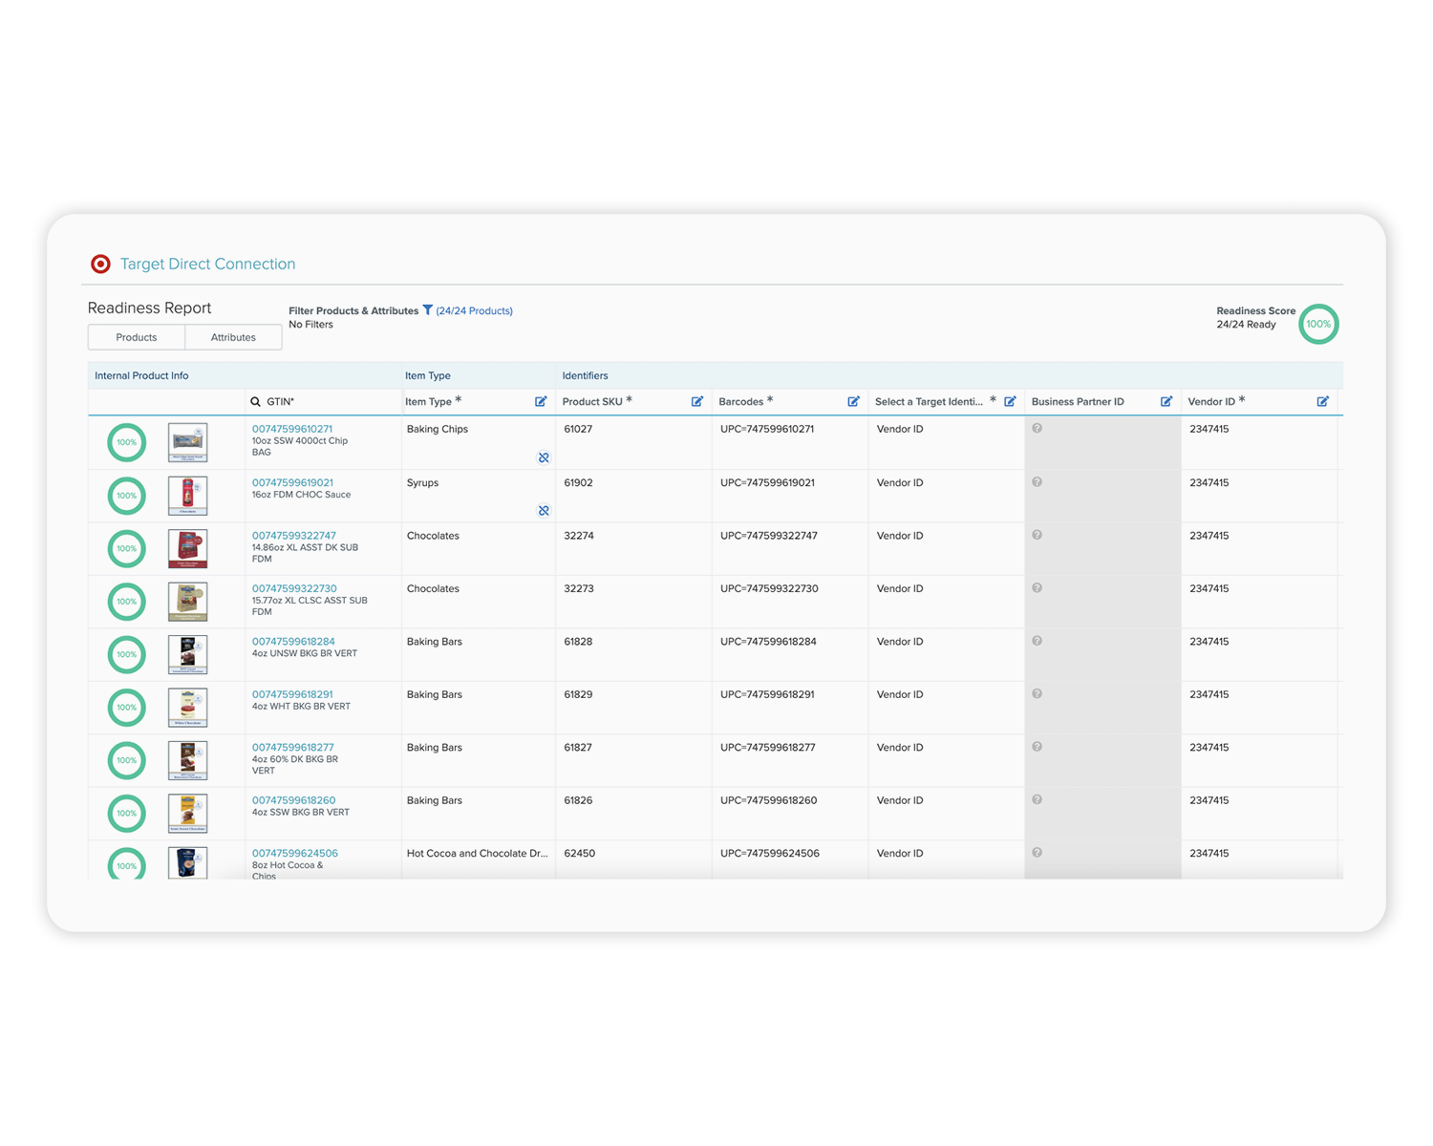Click help icon in 32274 row
Image resolution: width=1433 pixels, height=1146 pixels.
(1037, 535)
